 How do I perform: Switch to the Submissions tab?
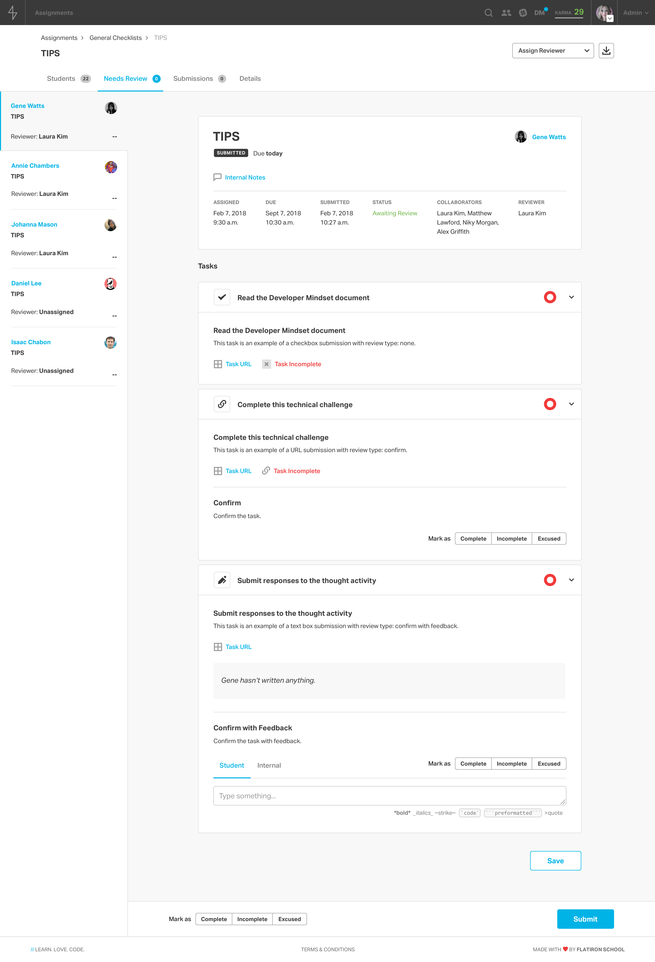point(193,78)
